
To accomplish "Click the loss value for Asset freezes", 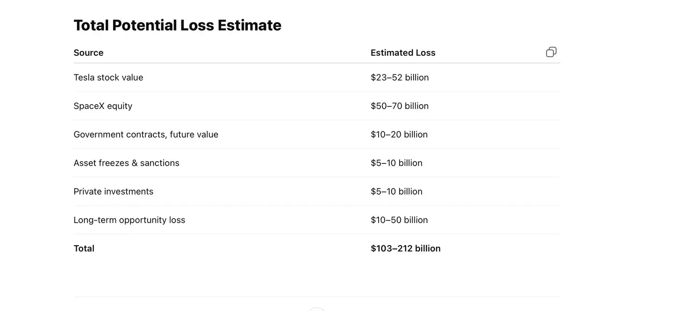I will point(396,163).
